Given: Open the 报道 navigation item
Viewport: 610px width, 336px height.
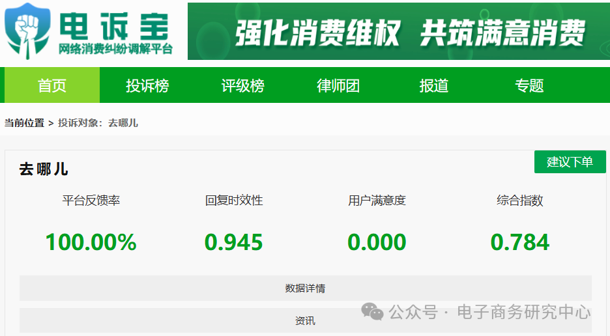Looking at the screenshot, I should 434,85.
